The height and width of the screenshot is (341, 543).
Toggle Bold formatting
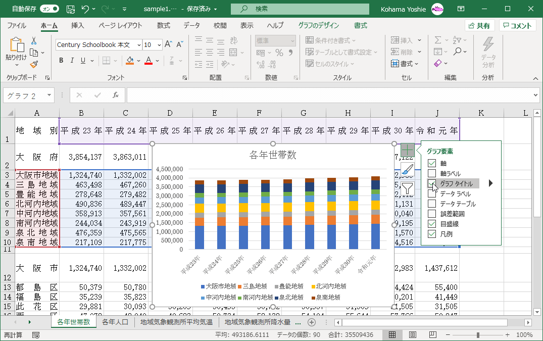[61, 61]
